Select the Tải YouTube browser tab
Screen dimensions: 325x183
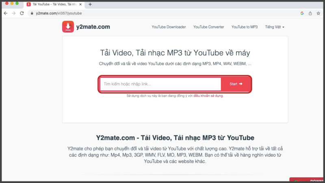click(51, 4)
